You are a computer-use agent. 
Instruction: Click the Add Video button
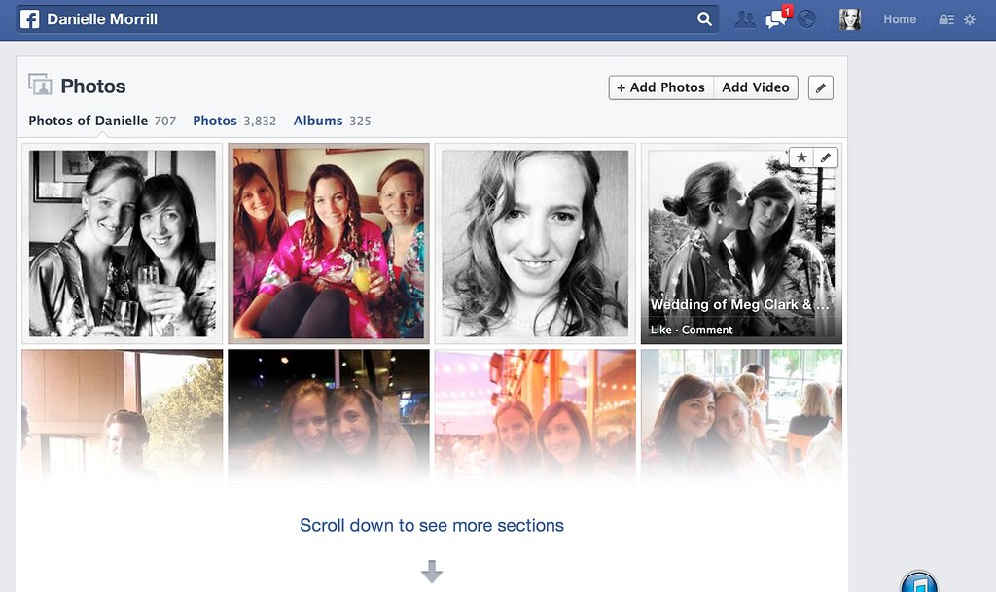click(x=755, y=87)
